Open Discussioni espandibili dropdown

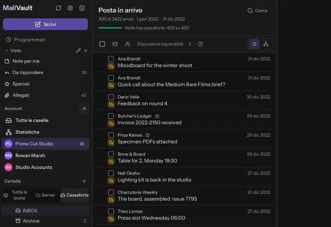click(164, 44)
